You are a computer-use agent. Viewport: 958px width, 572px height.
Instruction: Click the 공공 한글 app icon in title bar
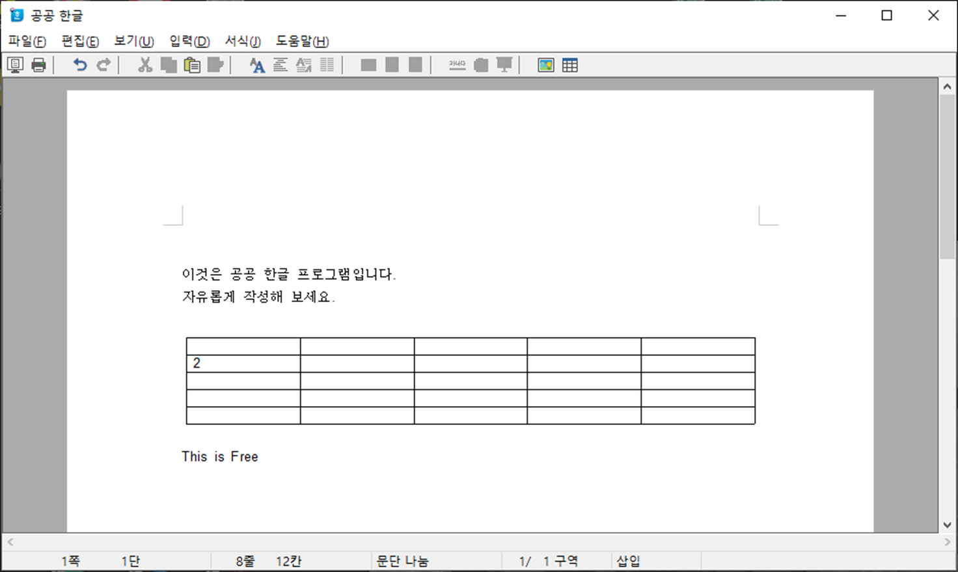click(x=17, y=15)
